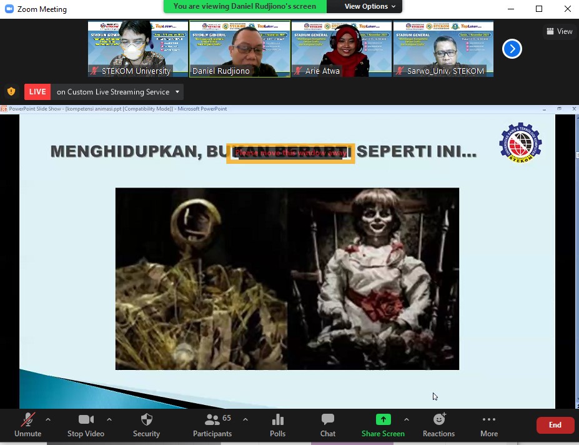
Task: Expand Custom Live Streaming Service dropdown
Action: pyautogui.click(x=177, y=92)
